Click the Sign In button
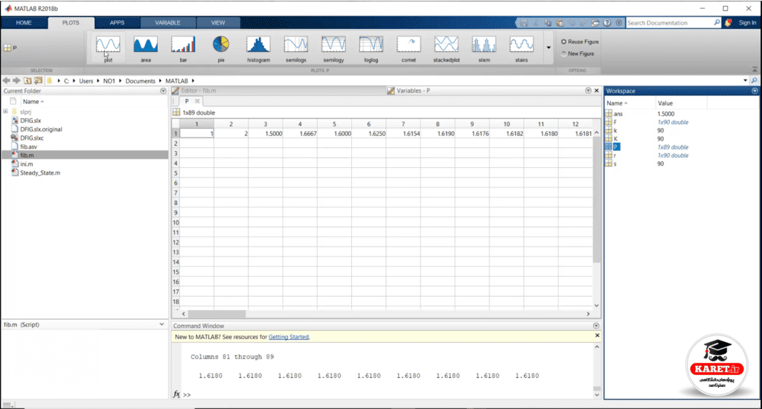The width and height of the screenshot is (762, 409). (747, 23)
